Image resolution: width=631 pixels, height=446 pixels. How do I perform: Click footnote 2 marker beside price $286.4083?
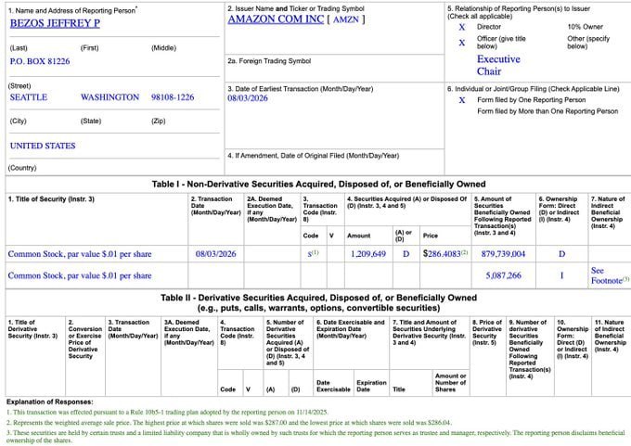(x=464, y=252)
